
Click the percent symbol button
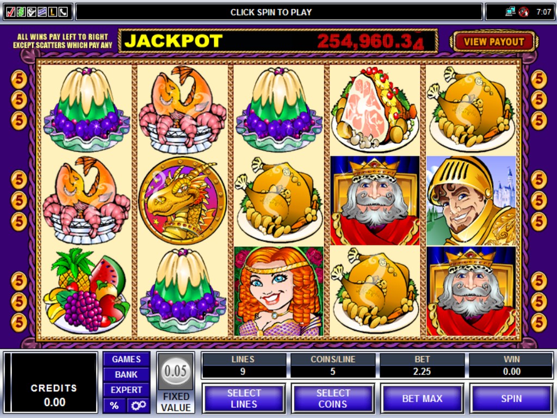point(114,405)
